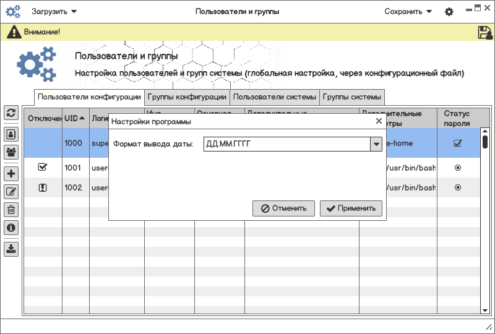Open the user group icon in sidebar
Image resolution: width=495 pixels, height=334 pixels.
11,152
